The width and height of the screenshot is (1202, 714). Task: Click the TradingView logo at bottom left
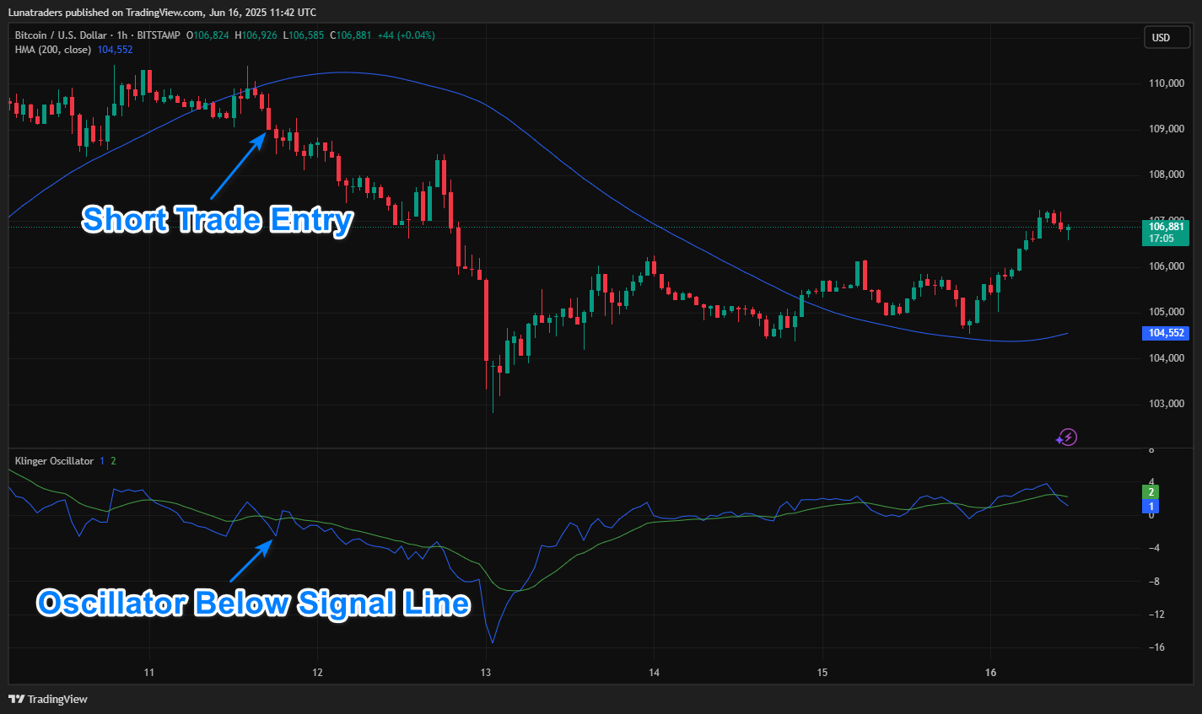point(48,699)
